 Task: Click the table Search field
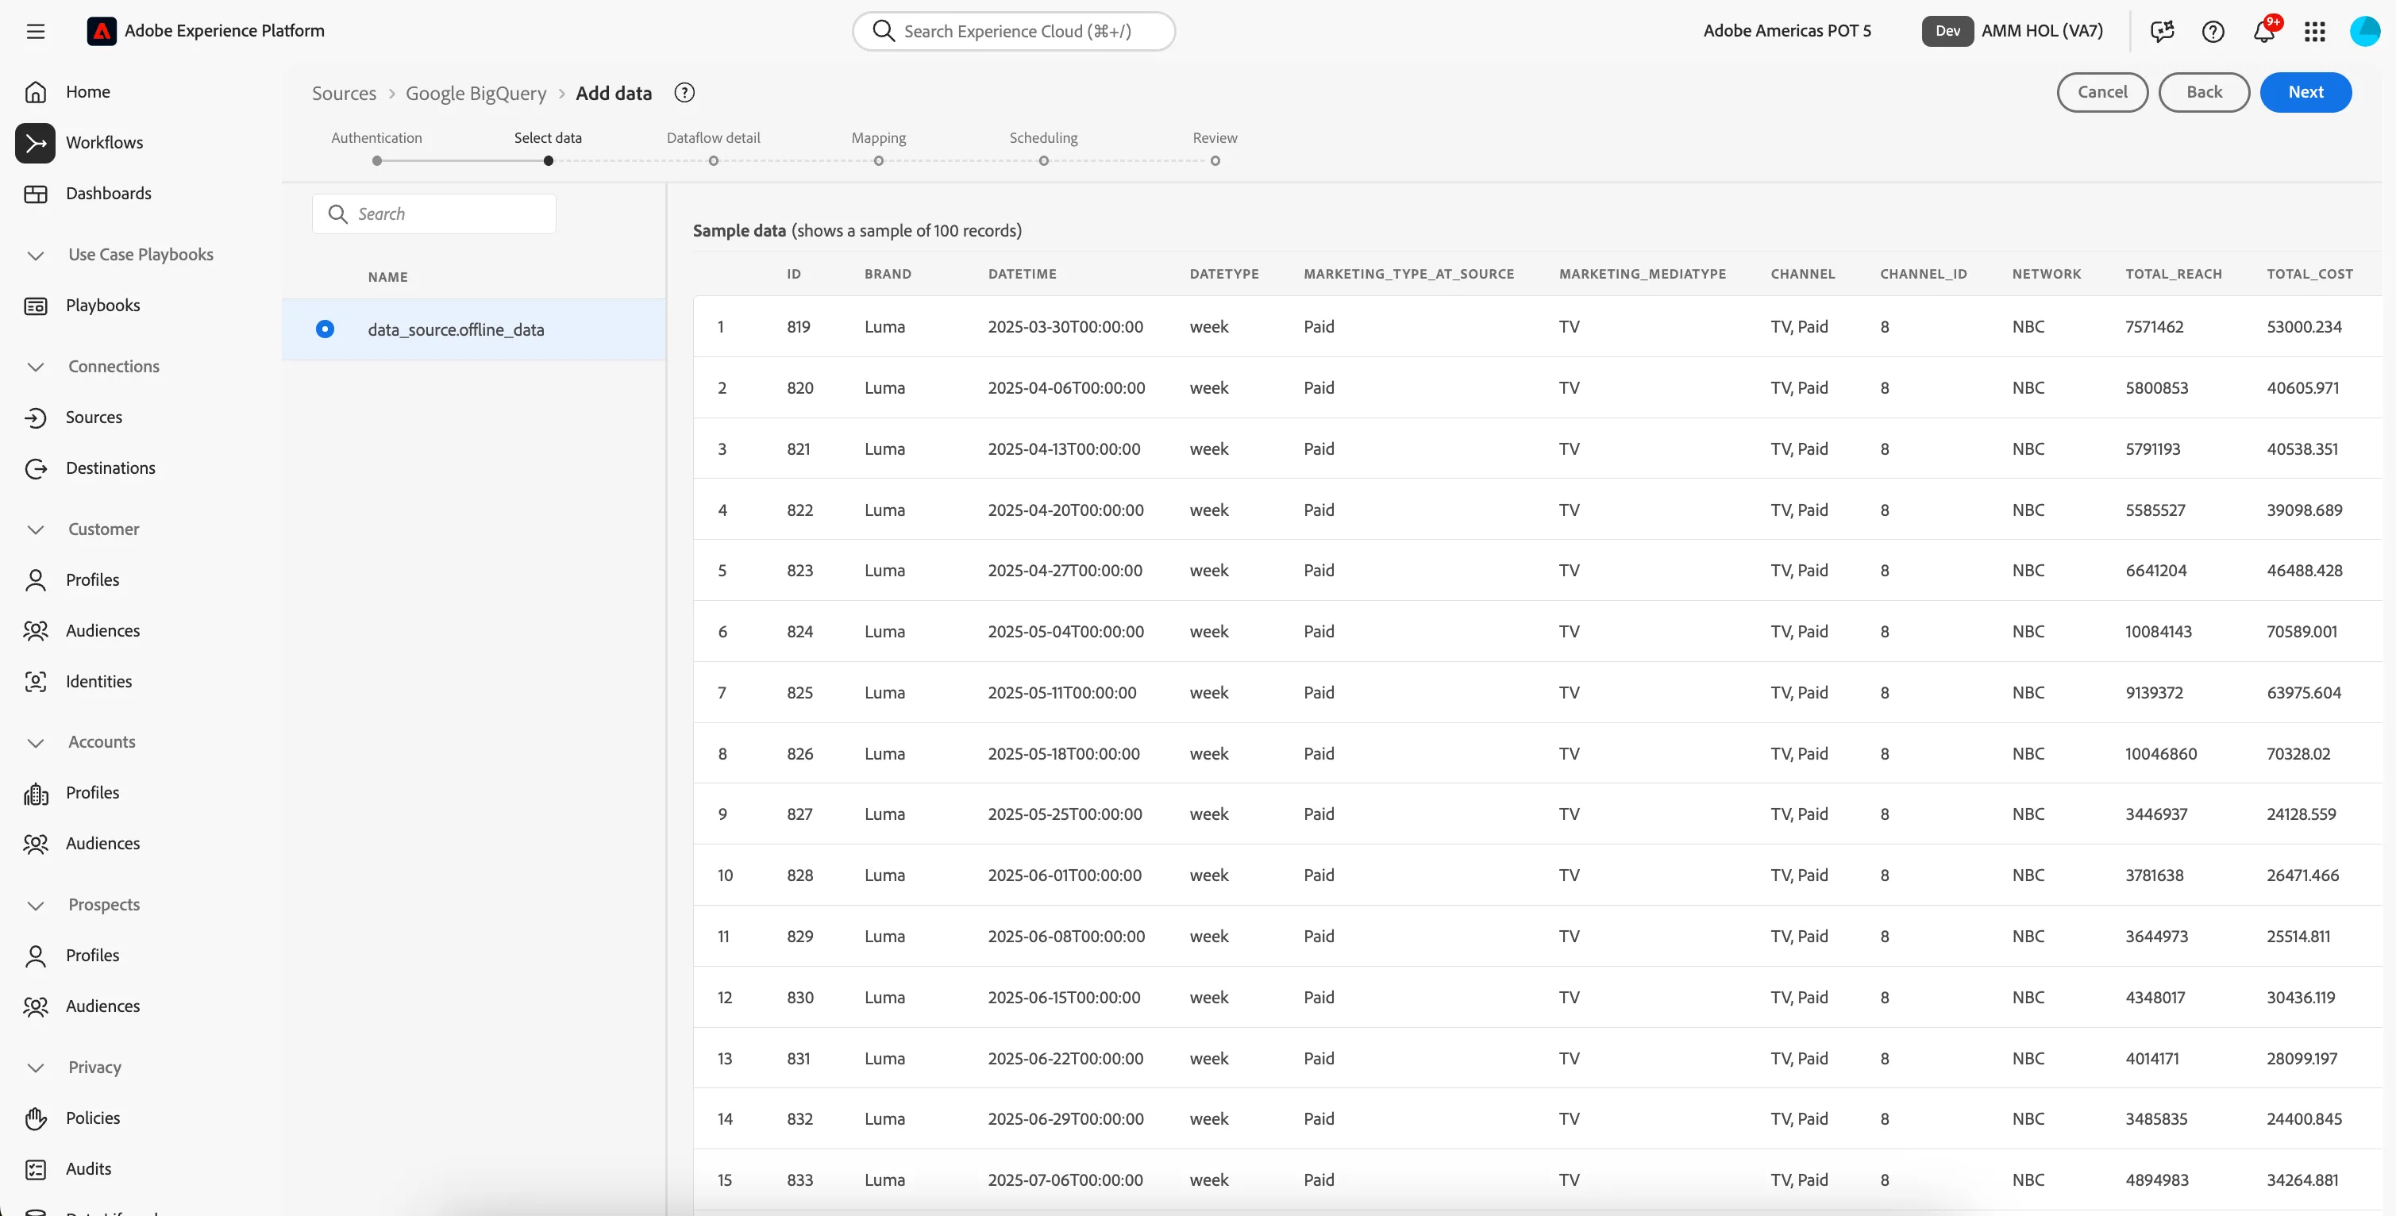tap(434, 214)
